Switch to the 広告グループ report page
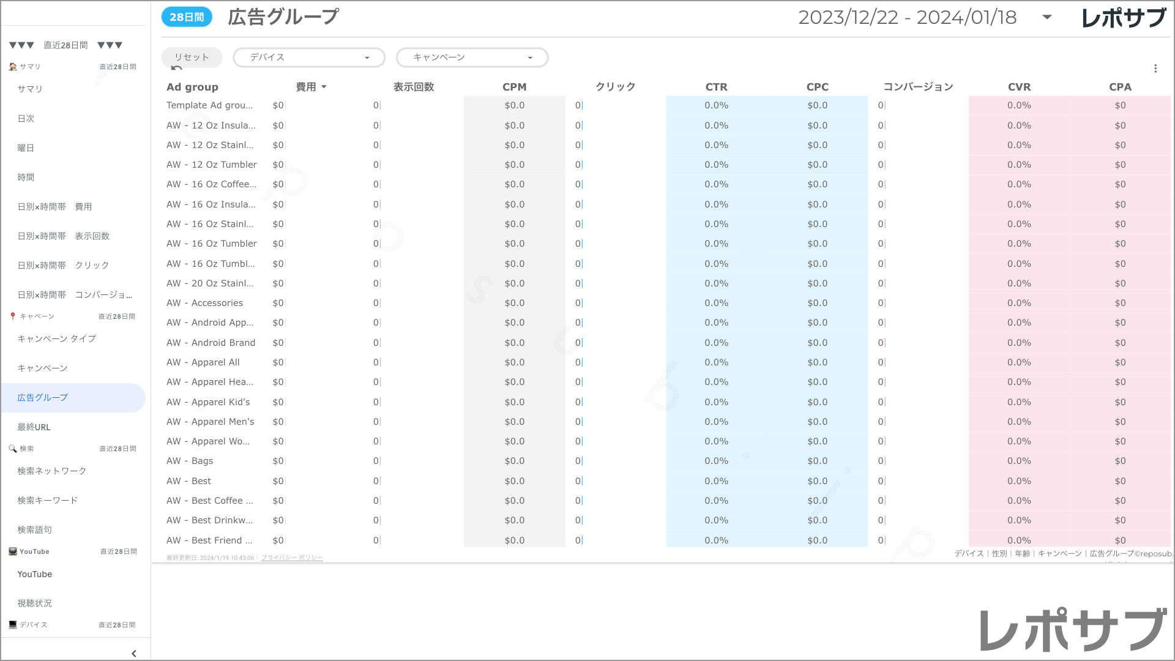This screenshot has width=1175, height=661. click(42, 397)
